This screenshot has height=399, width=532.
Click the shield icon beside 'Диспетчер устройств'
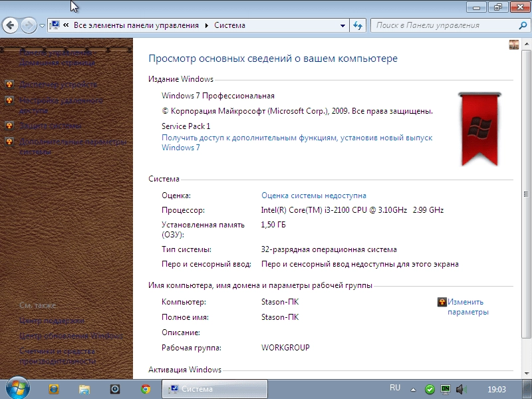pyautogui.click(x=9, y=84)
